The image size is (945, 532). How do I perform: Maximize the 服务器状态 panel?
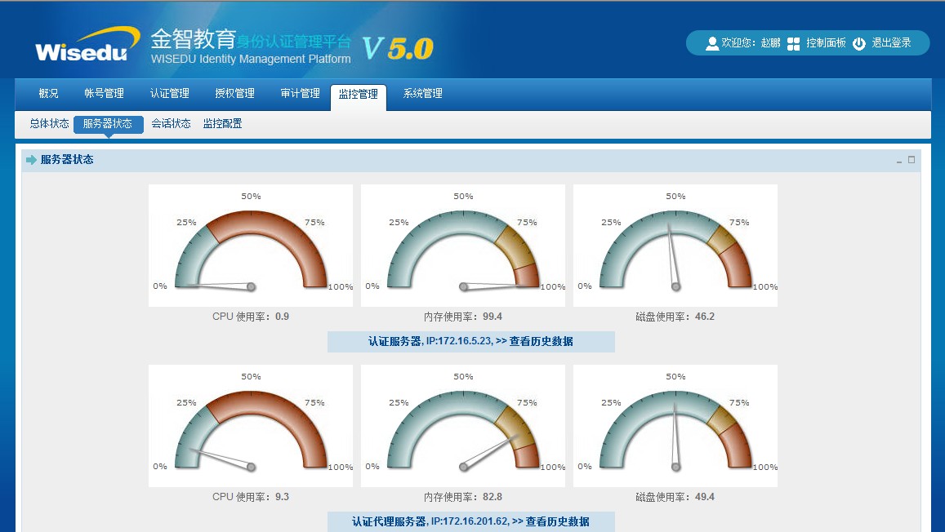click(912, 160)
